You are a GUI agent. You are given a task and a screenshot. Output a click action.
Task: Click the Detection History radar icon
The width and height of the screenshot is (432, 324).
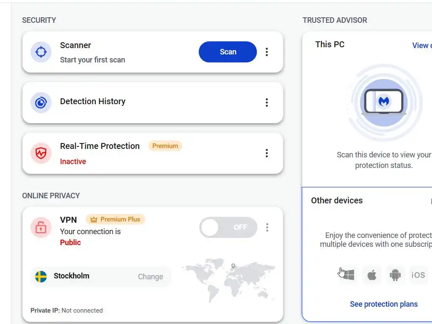(x=41, y=103)
